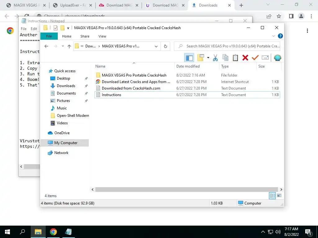
Task: Show hidden system tray icons
Action: 263,232
